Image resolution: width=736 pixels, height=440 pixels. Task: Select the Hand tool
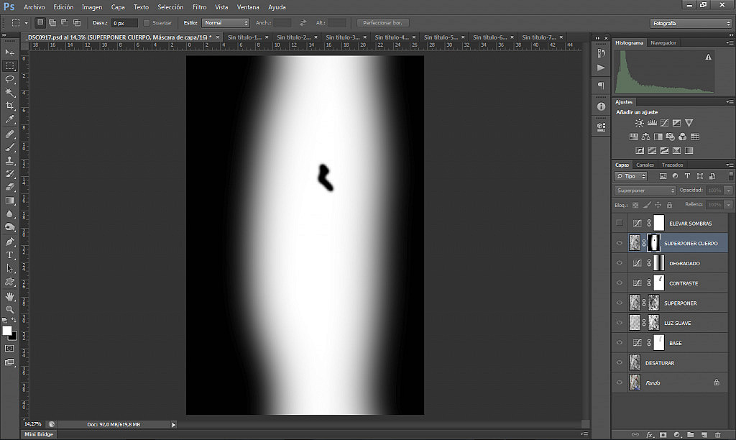10,296
